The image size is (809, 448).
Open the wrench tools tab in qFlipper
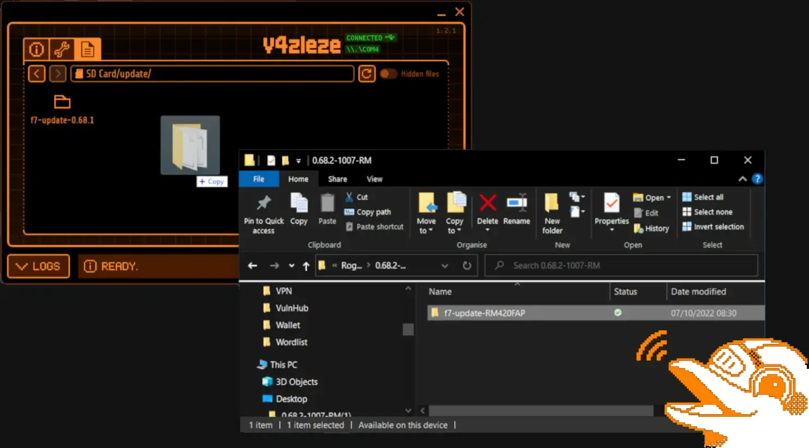(62, 50)
